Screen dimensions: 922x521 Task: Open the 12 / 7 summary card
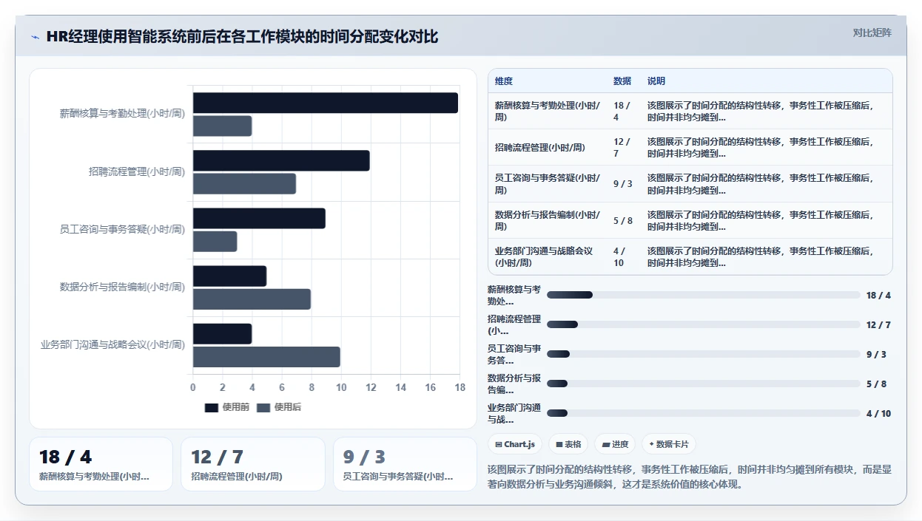point(253,464)
